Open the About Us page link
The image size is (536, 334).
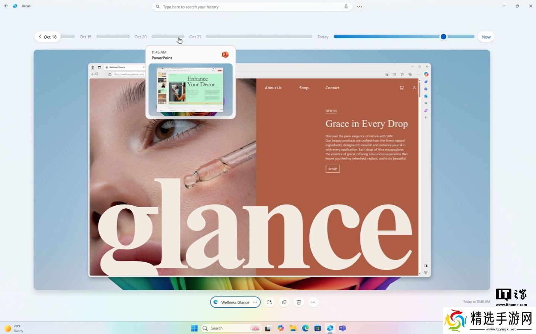tap(273, 88)
